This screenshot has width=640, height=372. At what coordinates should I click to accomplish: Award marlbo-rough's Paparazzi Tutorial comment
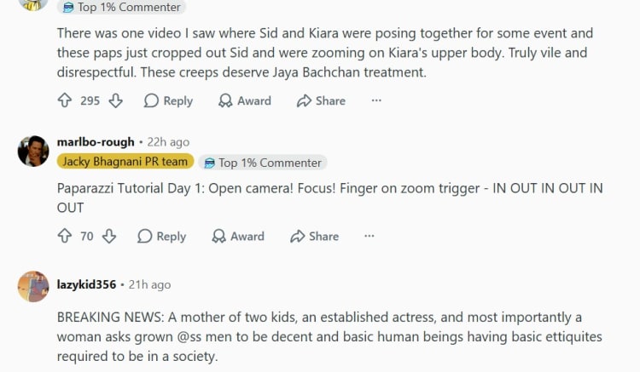(x=237, y=236)
